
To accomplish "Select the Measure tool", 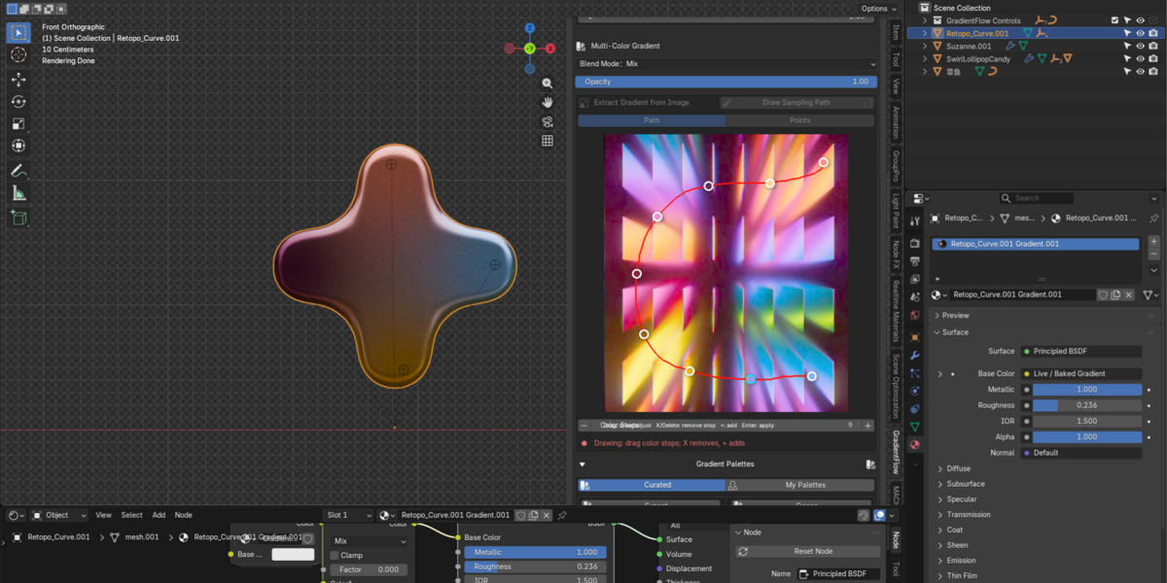I will pyautogui.click(x=18, y=193).
